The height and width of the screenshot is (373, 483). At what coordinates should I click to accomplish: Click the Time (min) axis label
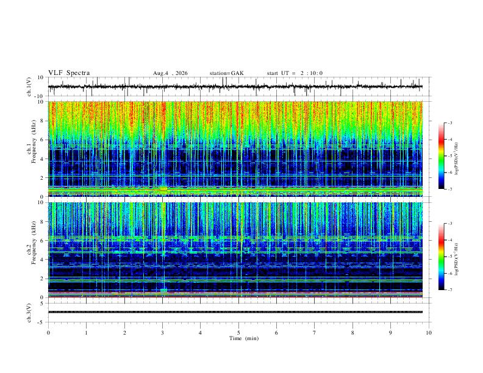point(244,338)
